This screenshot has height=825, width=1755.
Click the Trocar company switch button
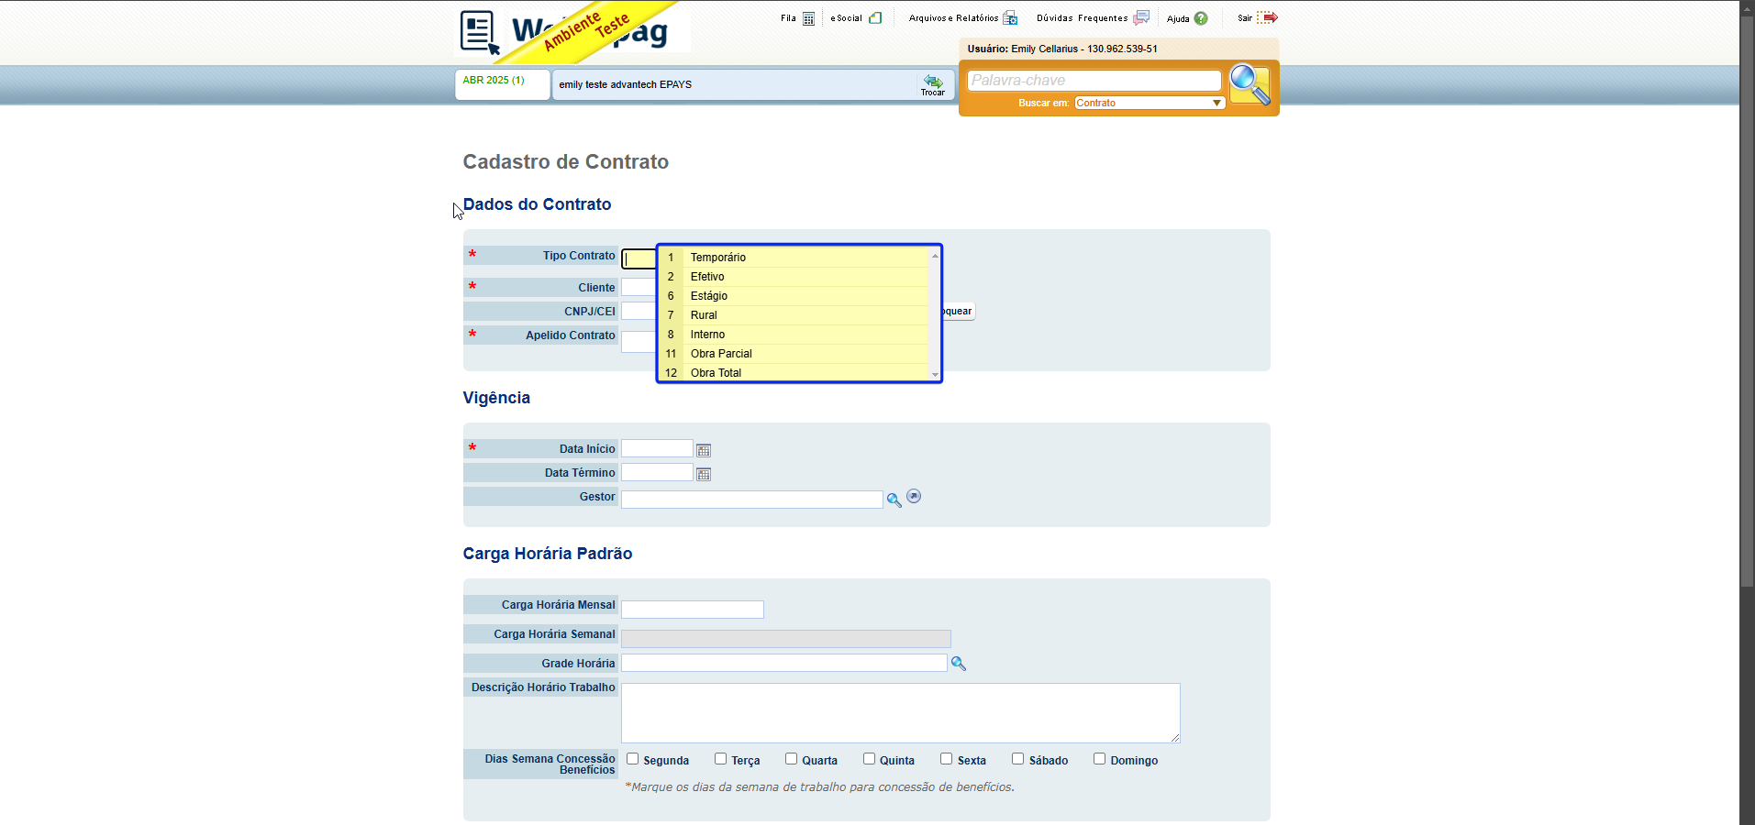click(933, 84)
